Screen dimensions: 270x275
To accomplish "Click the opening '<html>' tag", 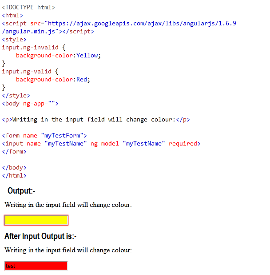I will 12,16.
